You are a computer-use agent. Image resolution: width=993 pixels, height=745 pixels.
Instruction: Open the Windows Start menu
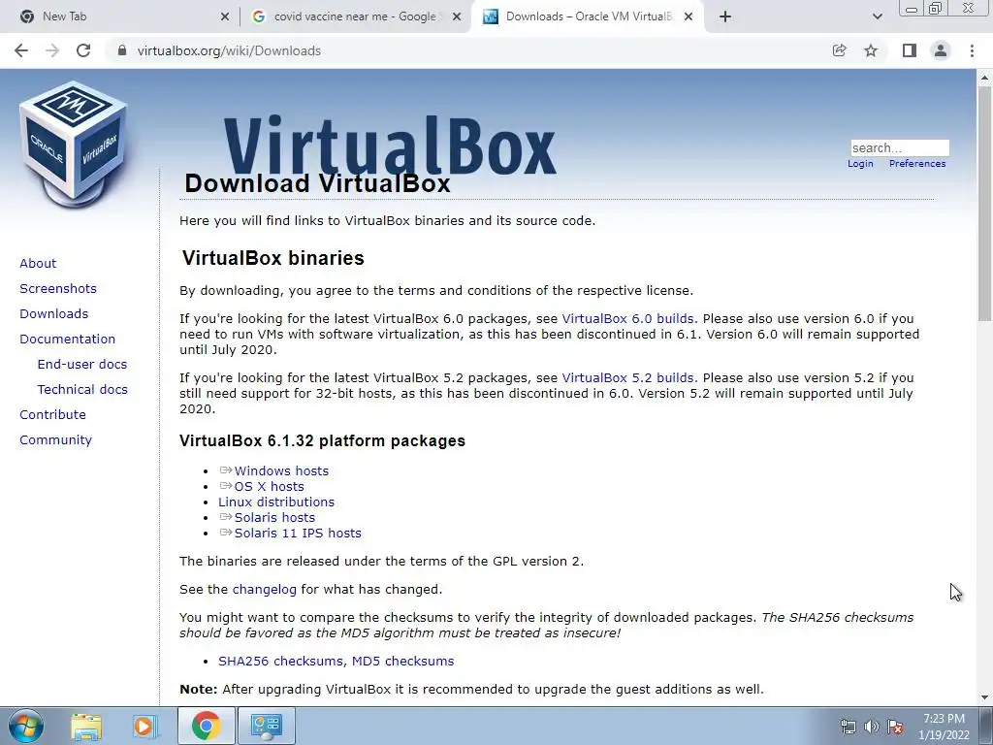pos(26,726)
